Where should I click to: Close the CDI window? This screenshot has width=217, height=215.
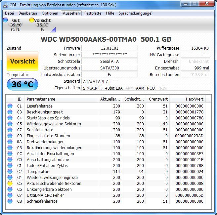(207, 4)
